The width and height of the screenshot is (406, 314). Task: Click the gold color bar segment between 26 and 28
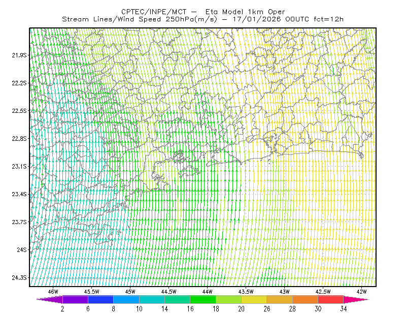(x=280, y=299)
